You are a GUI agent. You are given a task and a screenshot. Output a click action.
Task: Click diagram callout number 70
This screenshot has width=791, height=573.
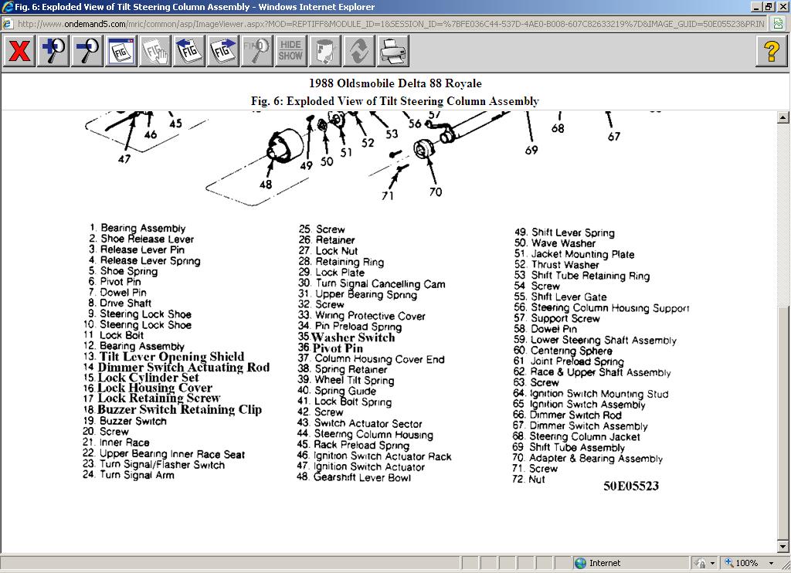pyautogui.click(x=436, y=192)
